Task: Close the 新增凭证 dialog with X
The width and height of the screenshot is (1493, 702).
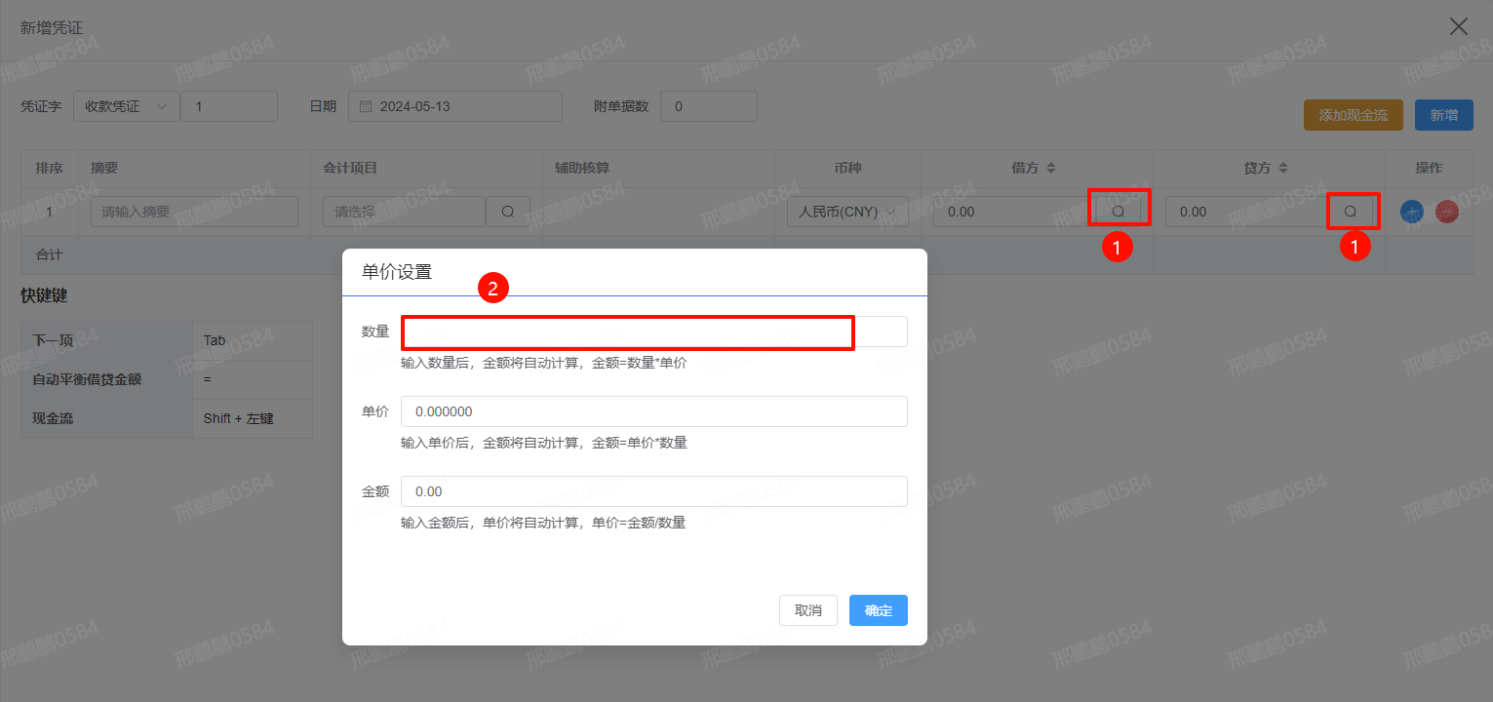Action: pyautogui.click(x=1458, y=26)
